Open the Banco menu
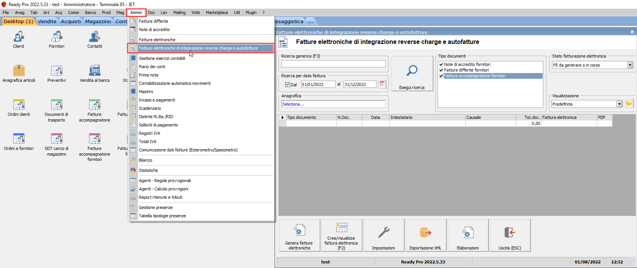Screen dimensions: 637x268 [x=91, y=12]
